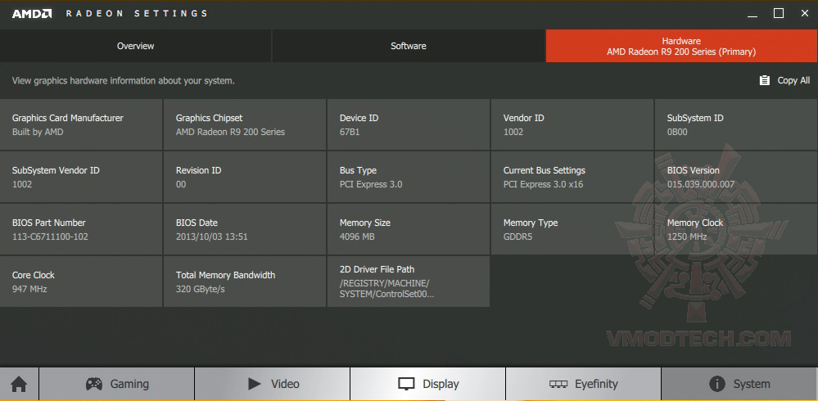Click BIOS Version 015.039.000.007
The width and height of the screenshot is (818, 401).
click(736, 177)
